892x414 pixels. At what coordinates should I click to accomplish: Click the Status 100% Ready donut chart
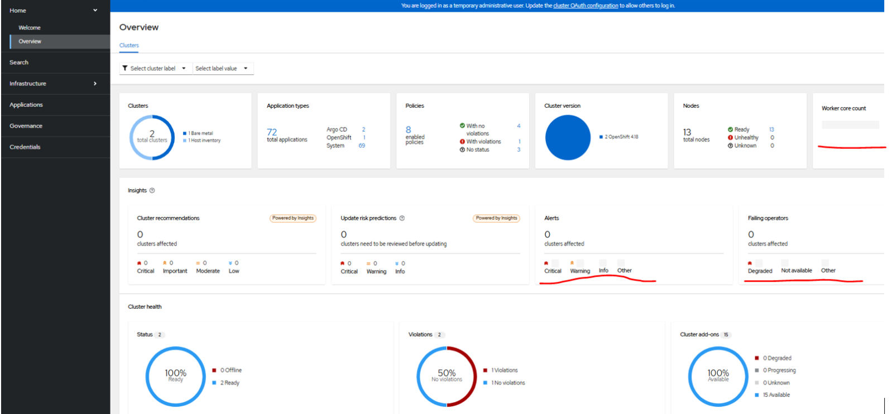[x=175, y=376]
